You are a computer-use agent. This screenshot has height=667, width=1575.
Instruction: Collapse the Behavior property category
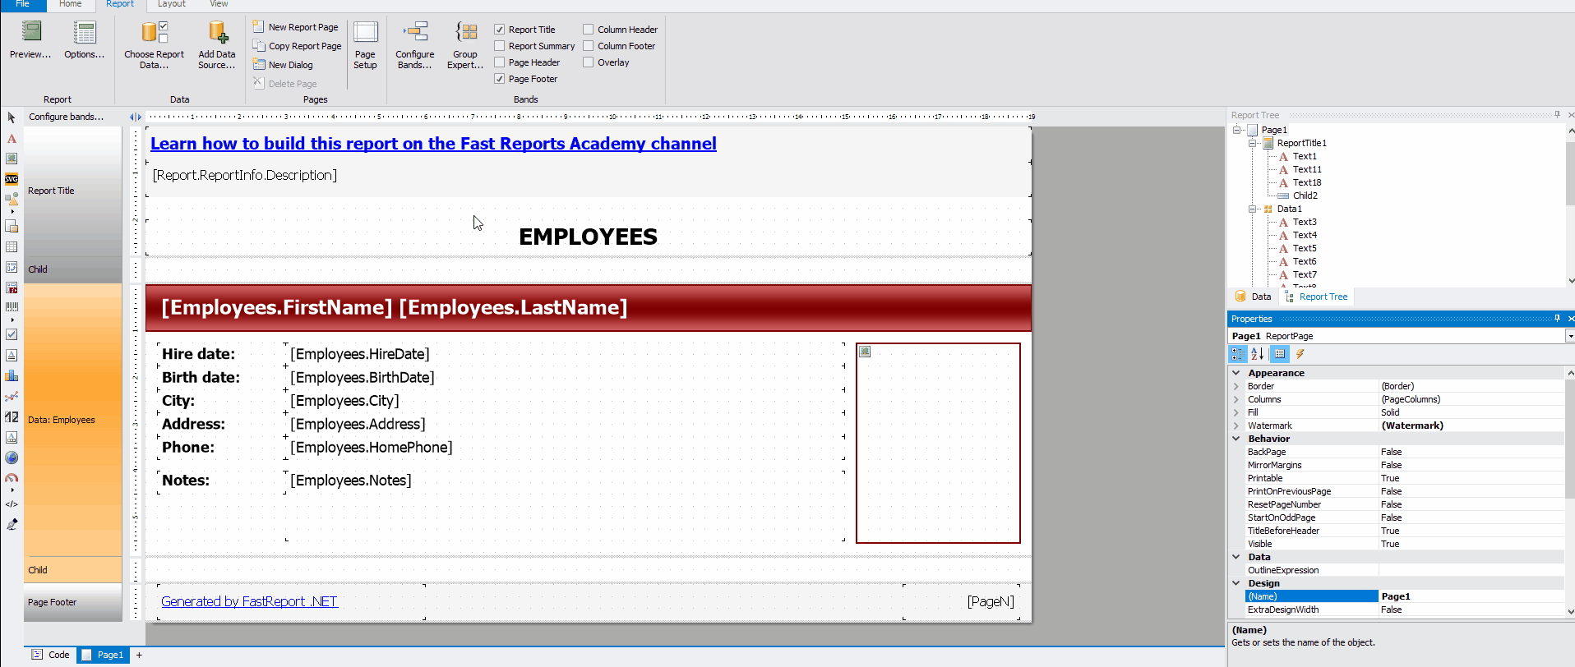(1236, 439)
